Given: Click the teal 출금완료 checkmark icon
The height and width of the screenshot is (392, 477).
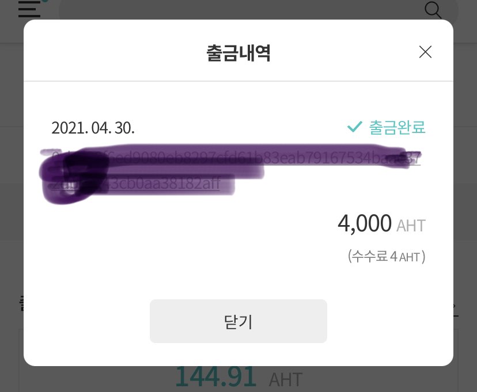Looking at the screenshot, I should pos(355,127).
